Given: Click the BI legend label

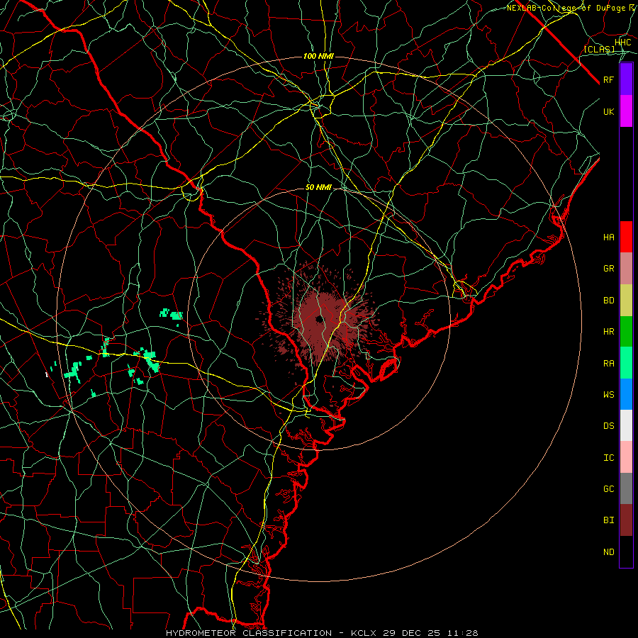Looking at the screenshot, I should click(x=608, y=520).
